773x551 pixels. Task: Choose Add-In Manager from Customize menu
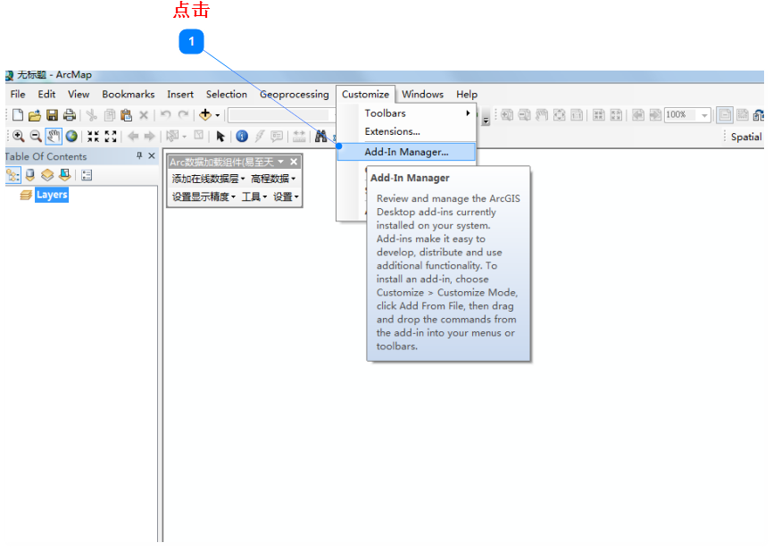(406, 152)
